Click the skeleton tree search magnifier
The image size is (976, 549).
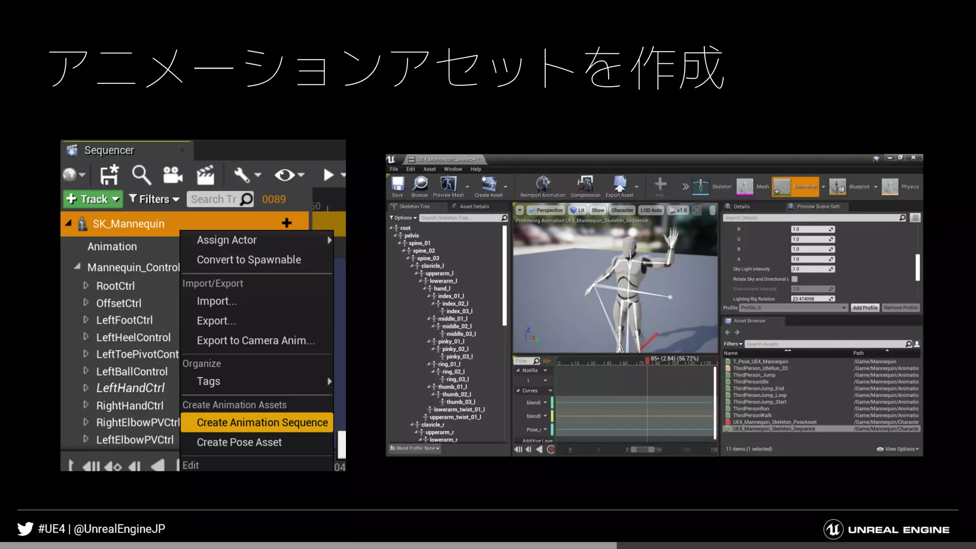coord(504,218)
